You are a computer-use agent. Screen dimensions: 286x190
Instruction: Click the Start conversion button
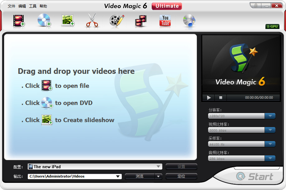point(255,177)
